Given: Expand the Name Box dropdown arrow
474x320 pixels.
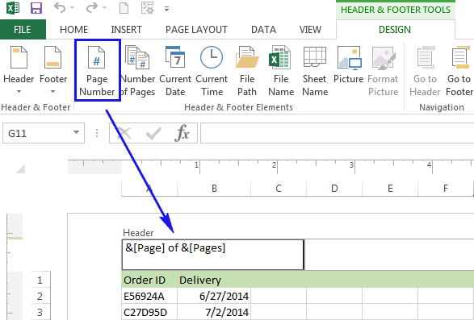Looking at the screenshot, I should [x=77, y=132].
